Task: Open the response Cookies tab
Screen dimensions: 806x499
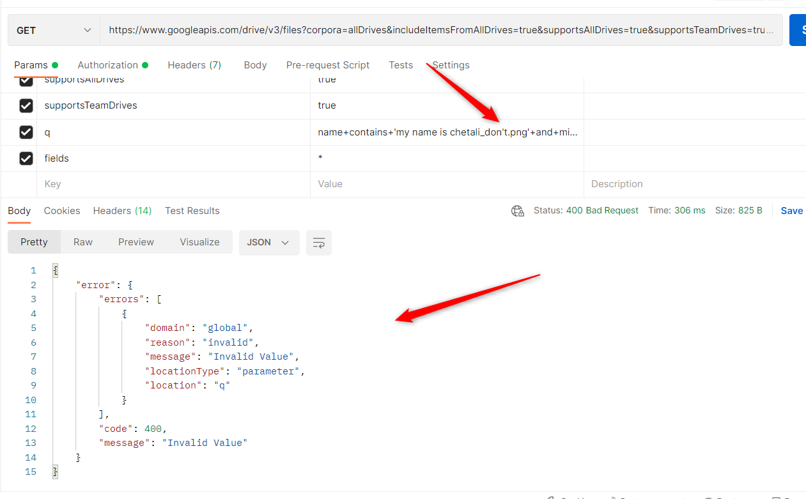Action: click(x=62, y=211)
